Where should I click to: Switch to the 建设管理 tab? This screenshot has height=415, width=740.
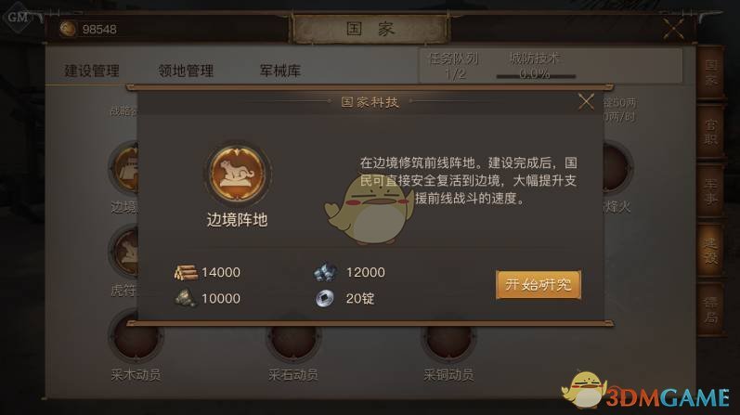coord(92,71)
